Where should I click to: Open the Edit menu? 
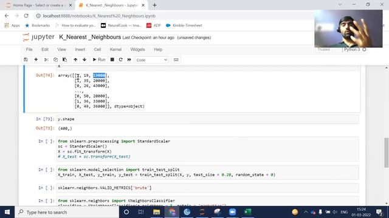(x=45, y=50)
